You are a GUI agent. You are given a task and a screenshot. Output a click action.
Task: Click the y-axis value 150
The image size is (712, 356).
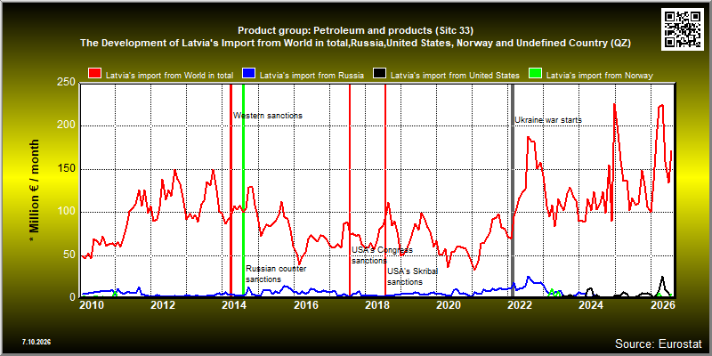[x=68, y=169]
